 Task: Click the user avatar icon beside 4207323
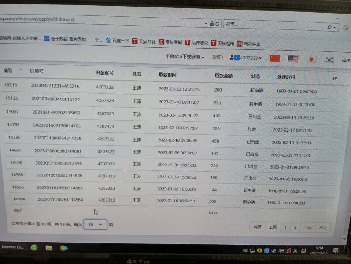[x=232, y=58]
